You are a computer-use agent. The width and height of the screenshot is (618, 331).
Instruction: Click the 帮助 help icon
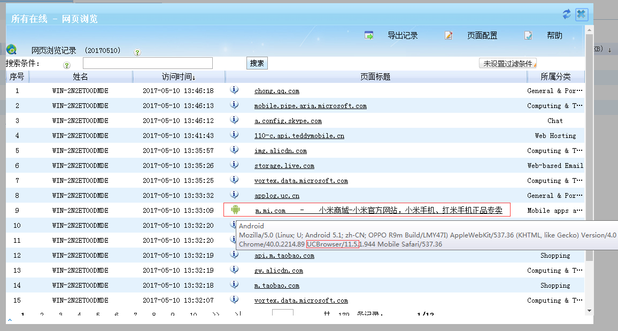tap(528, 35)
